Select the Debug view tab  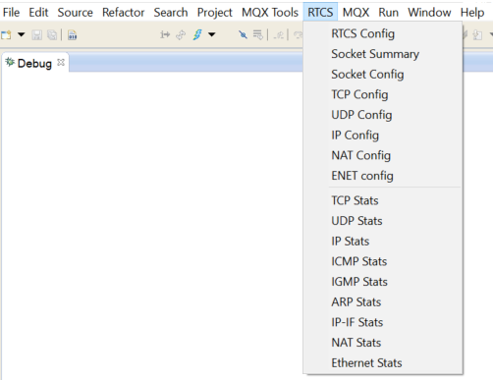(34, 63)
